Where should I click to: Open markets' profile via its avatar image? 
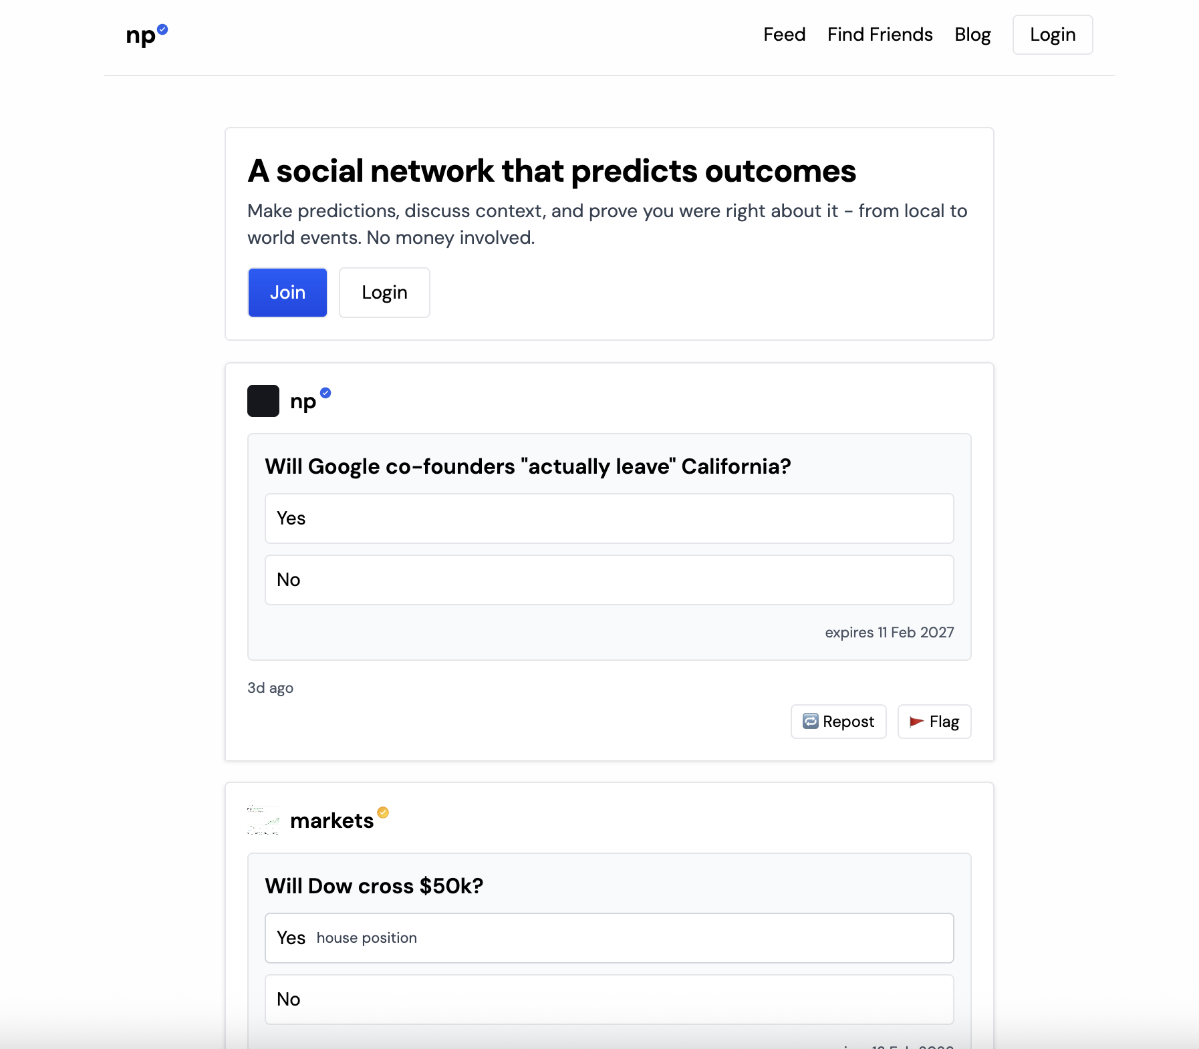pyautogui.click(x=263, y=820)
